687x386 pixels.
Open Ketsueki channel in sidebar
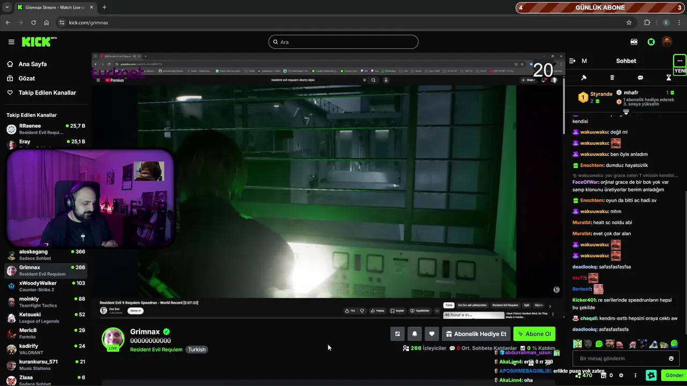[x=46, y=317]
